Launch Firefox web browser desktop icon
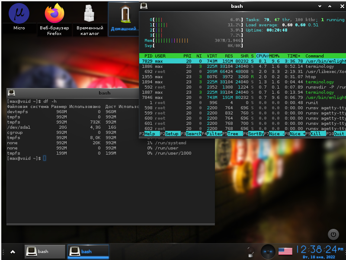 point(54,19)
